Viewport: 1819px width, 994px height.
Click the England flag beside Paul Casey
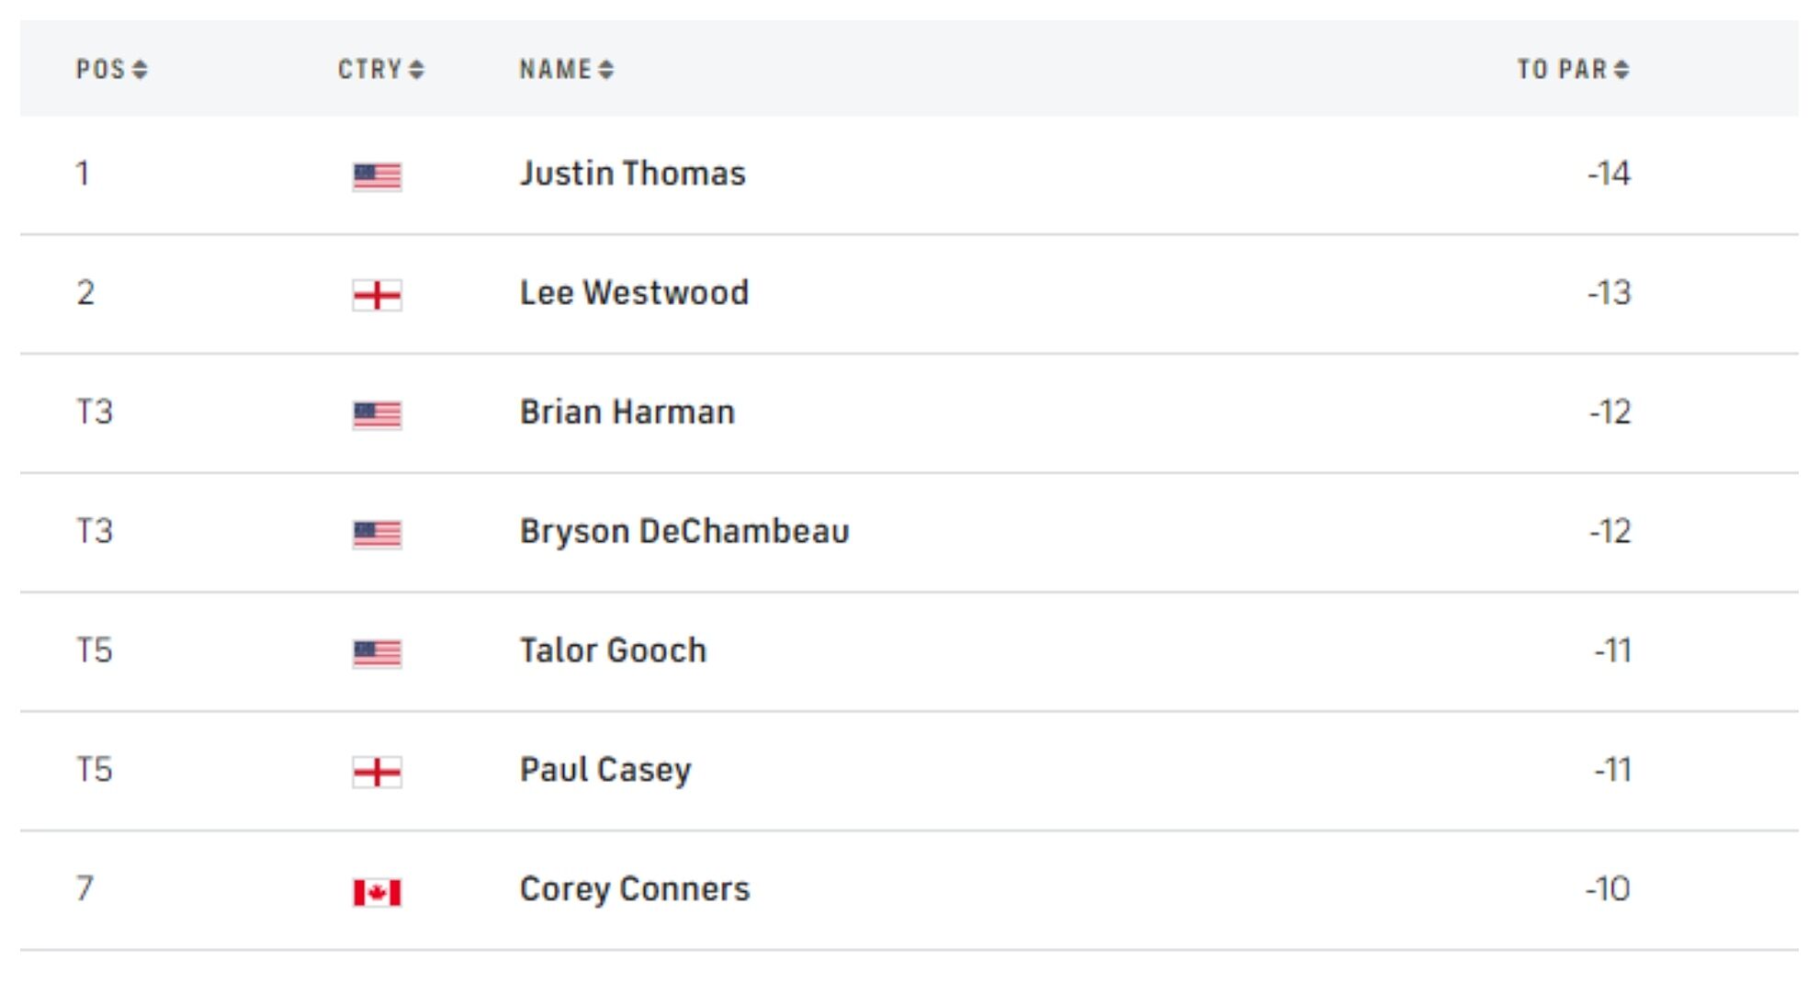click(x=377, y=772)
